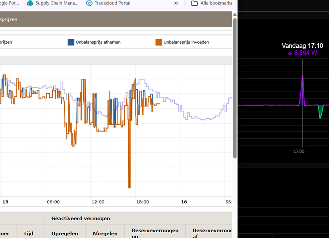Click the scrollbar up arrow
The height and width of the screenshot is (238, 329).
click(235, 15)
